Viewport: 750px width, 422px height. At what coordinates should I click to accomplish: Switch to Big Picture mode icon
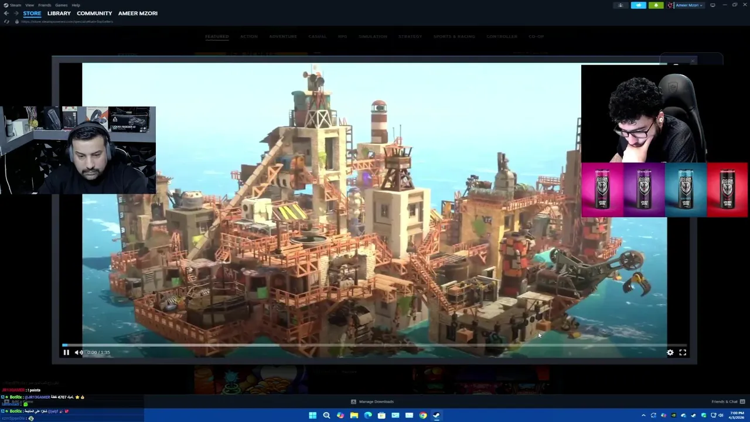pos(712,5)
